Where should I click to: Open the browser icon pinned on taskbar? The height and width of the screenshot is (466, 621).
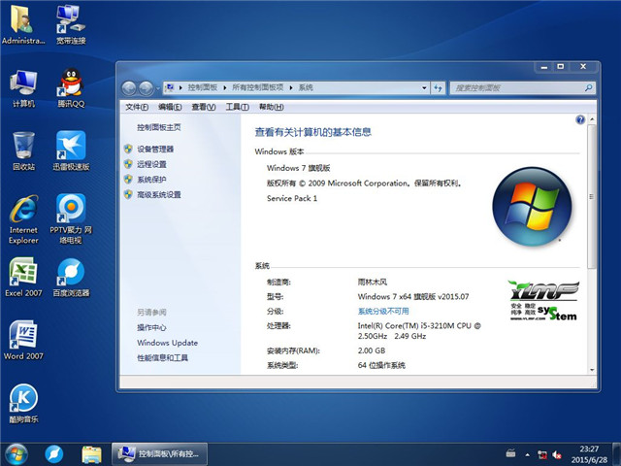[54, 454]
